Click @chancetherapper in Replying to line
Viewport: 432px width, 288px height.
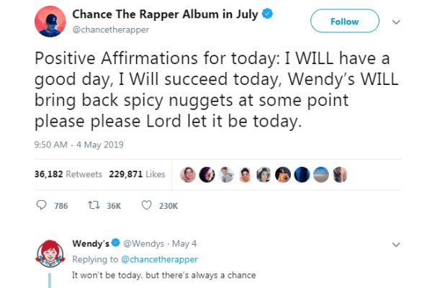(x=161, y=259)
